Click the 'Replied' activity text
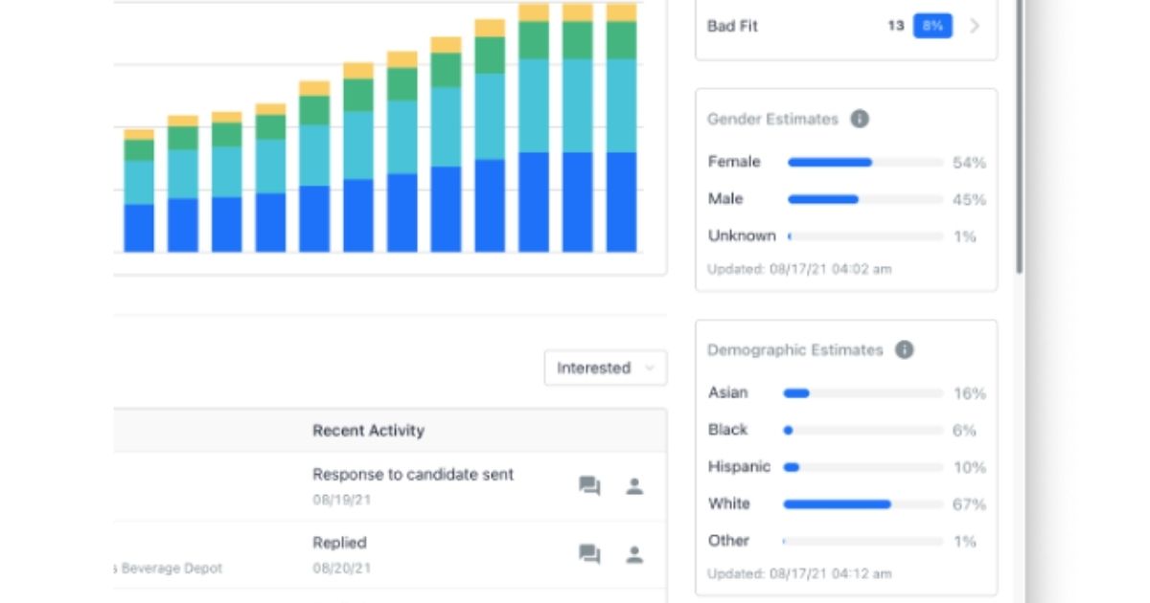 point(339,543)
